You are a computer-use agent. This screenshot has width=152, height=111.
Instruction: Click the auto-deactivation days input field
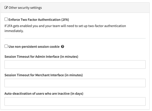(x=75, y=101)
